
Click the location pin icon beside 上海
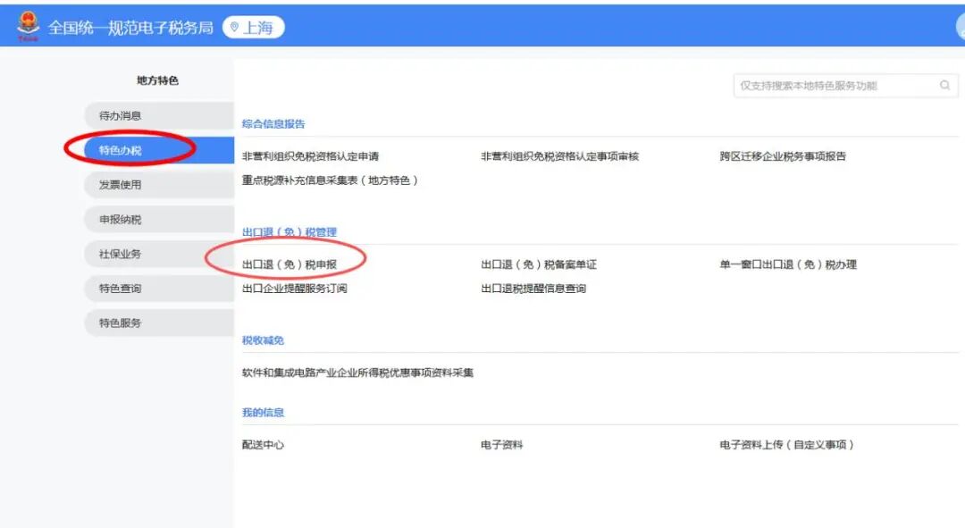233,26
